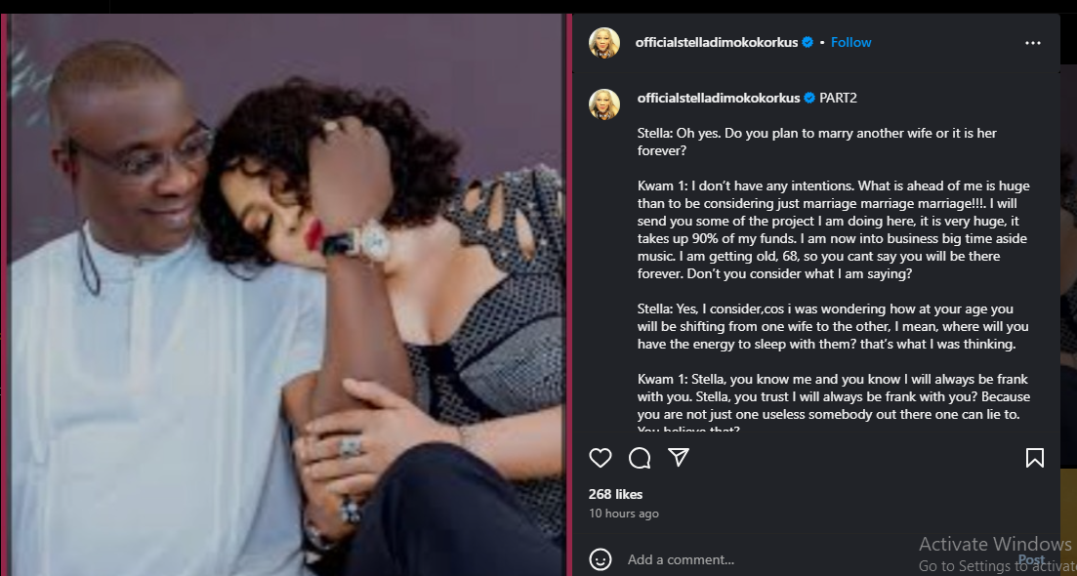Click the Post button to submit the comment
Image resolution: width=1077 pixels, height=576 pixels.
pos(1031,559)
